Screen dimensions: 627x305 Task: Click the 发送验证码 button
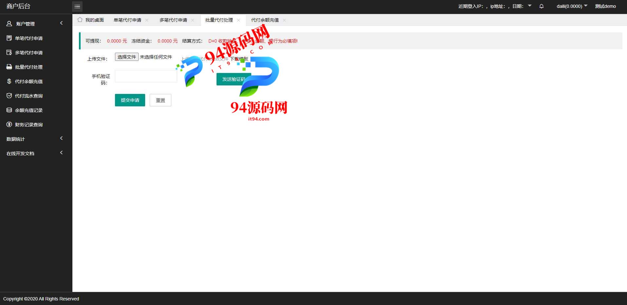(x=234, y=79)
